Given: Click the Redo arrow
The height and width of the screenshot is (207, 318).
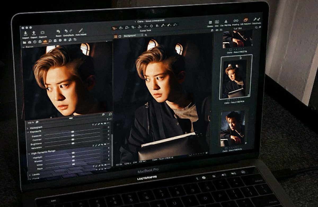Looking at the screenshot, I should [x=72, y=31].
